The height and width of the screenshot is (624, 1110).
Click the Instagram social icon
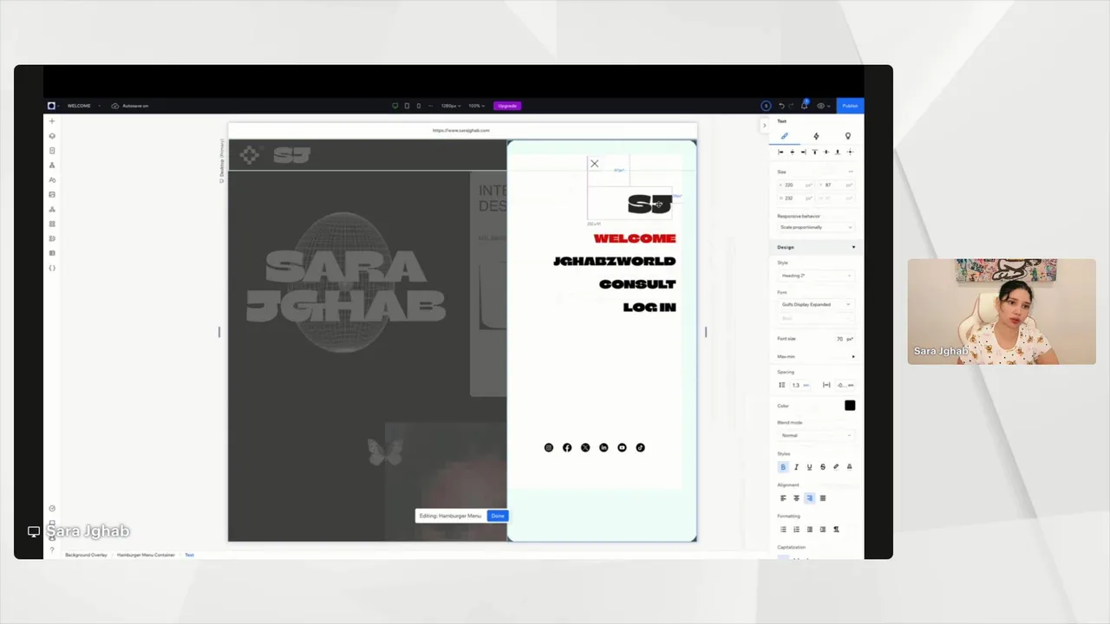[548, 448]
